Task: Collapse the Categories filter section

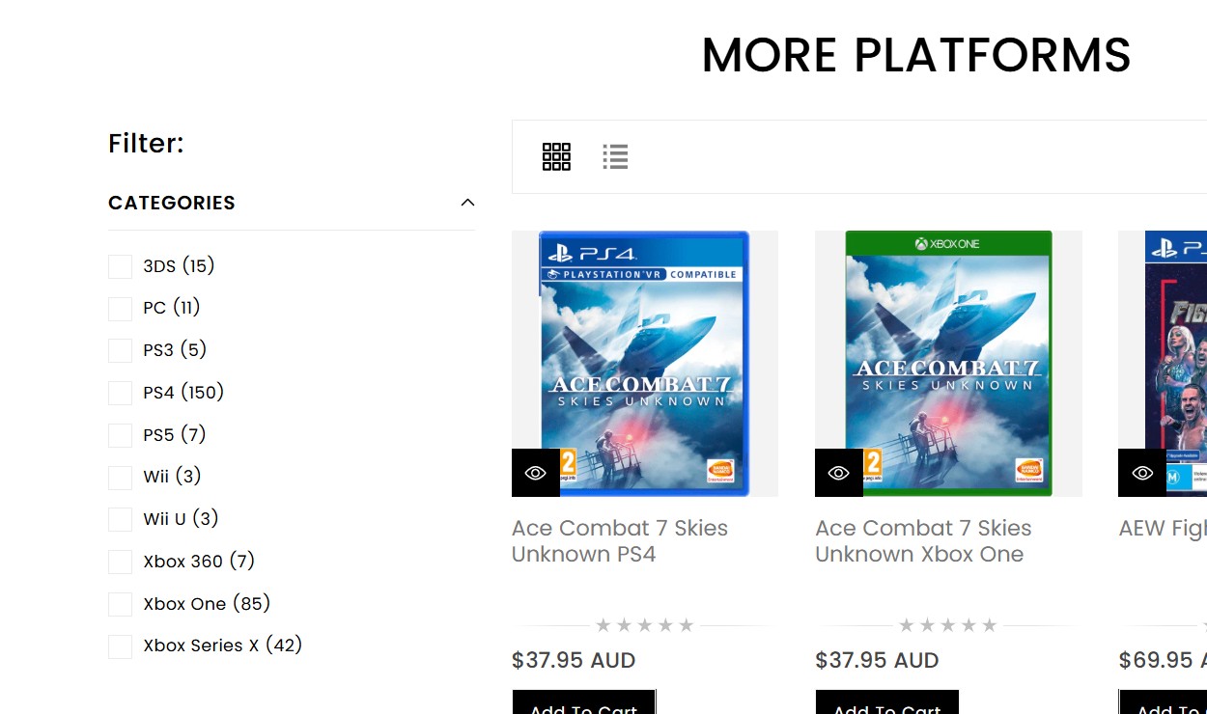Action: coord(467,203)
